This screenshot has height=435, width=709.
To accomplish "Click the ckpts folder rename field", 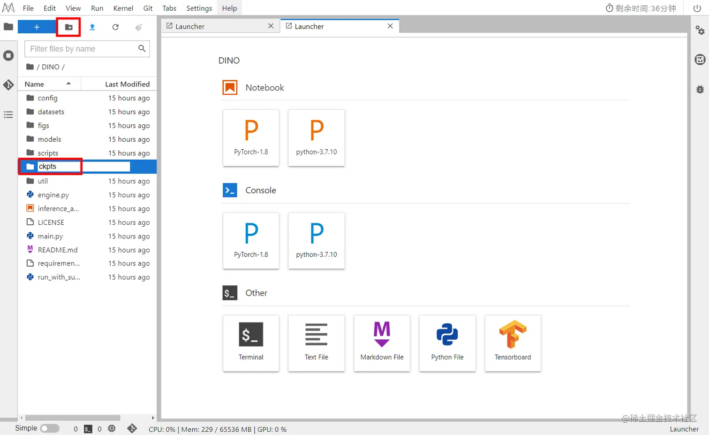I will point(83,167).
